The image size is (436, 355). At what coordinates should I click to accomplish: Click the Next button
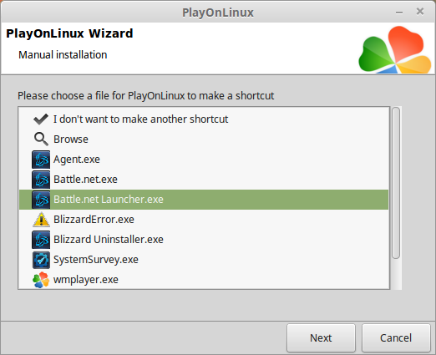(x=321, y=338)
